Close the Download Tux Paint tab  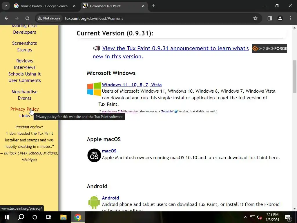point(143,6)
